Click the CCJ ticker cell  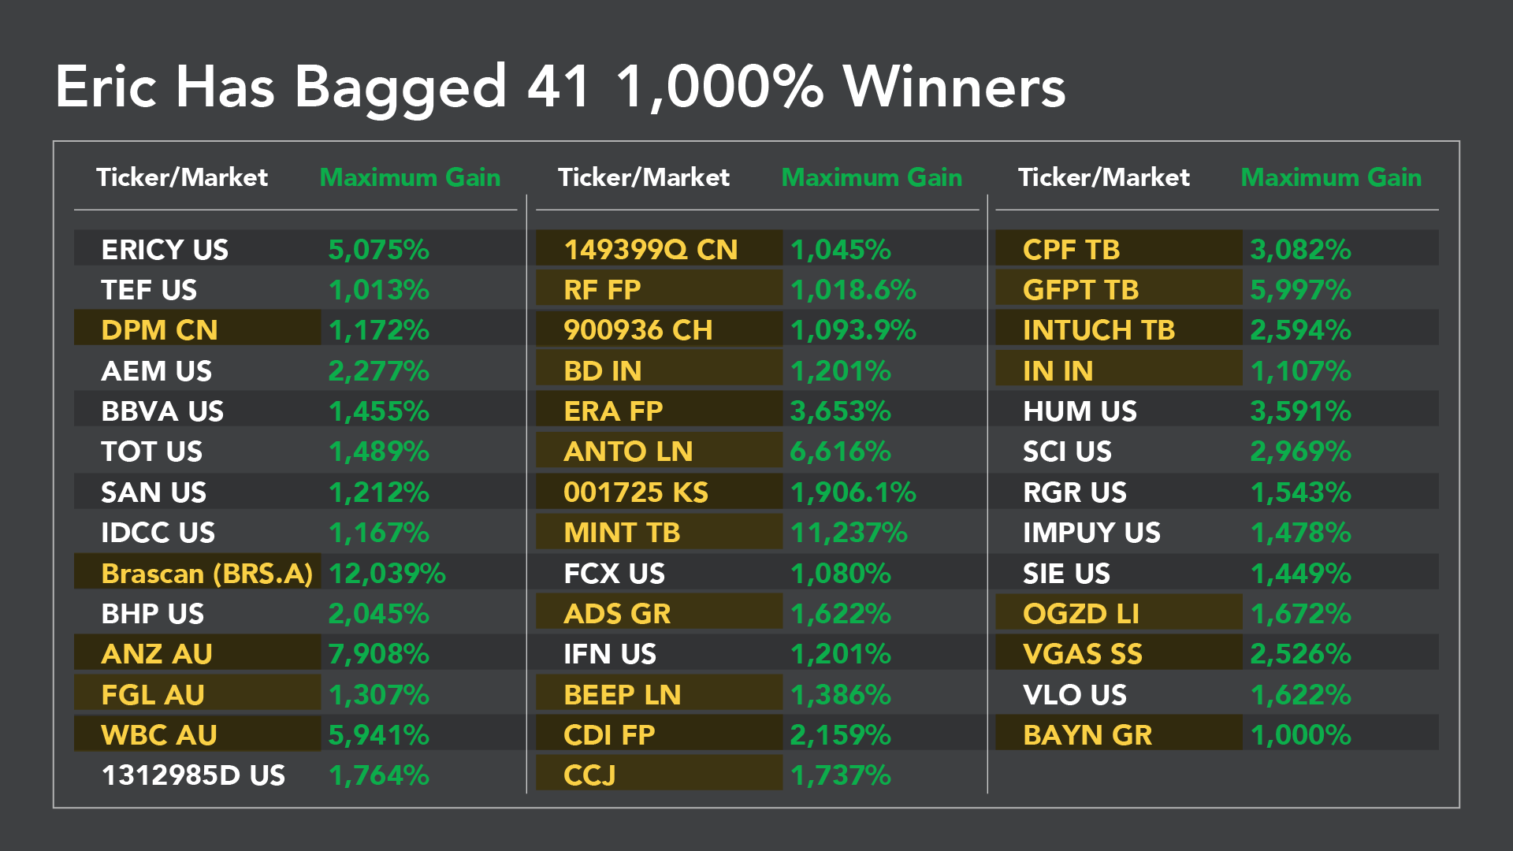point(589,775)
